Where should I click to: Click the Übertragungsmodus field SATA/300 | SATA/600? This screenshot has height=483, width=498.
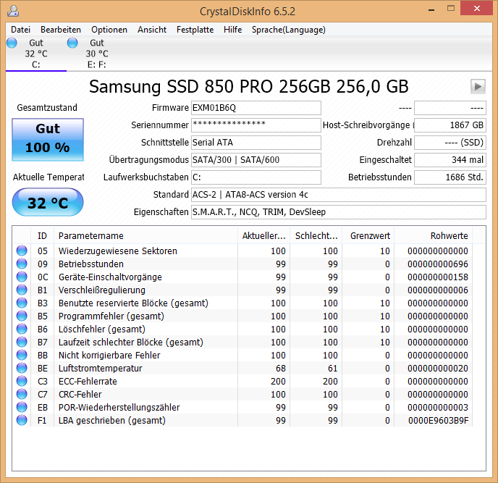(x=256, y=160)
